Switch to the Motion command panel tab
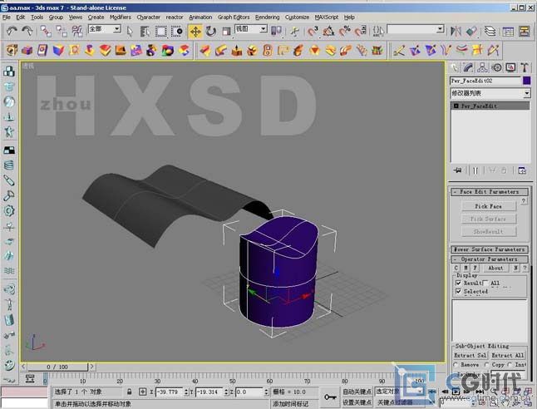Screen dimensions: 537x409 [x=496, y=67]
